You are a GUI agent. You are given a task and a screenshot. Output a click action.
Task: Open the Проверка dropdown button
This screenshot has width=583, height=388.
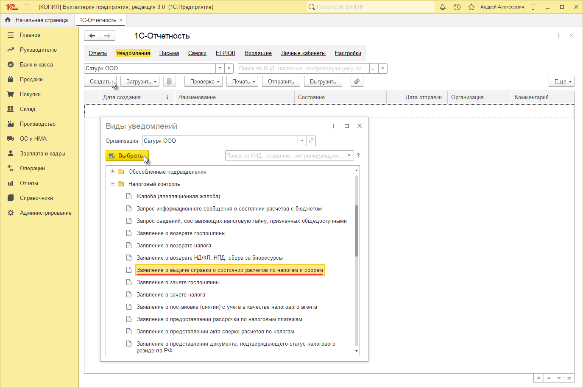[204, 81]
